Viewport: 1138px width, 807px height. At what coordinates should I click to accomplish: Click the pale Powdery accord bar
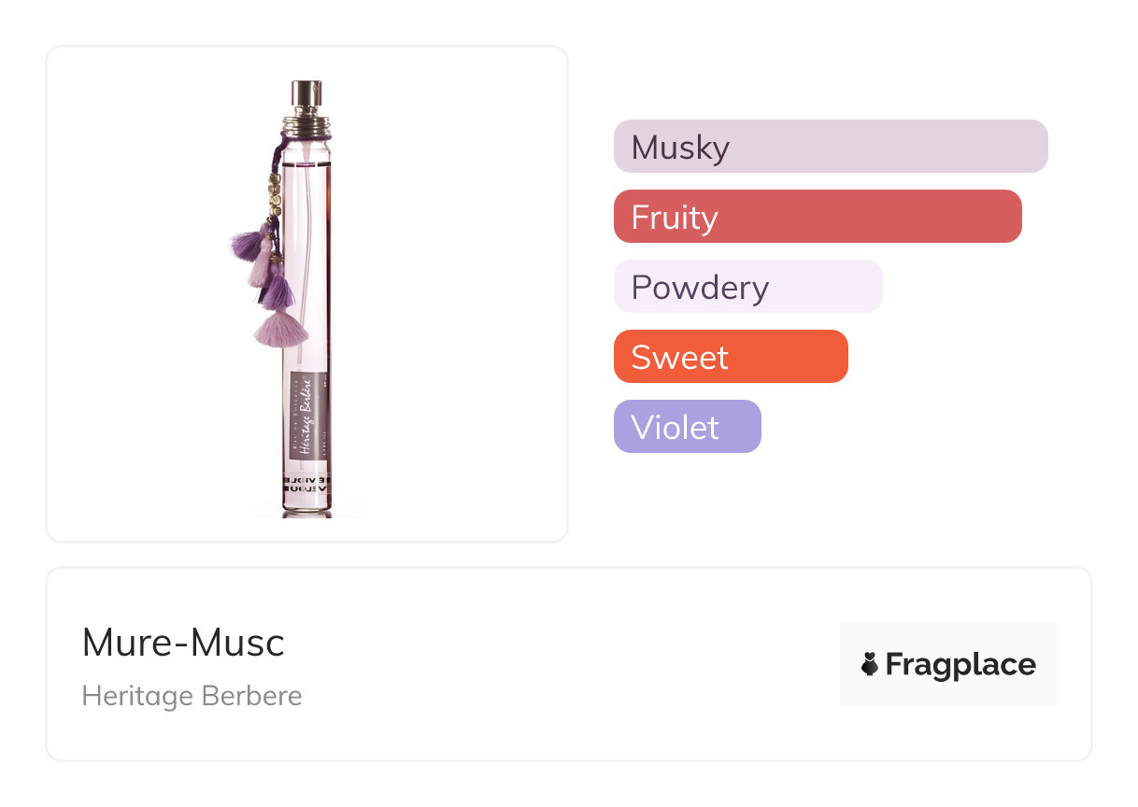[x=747, y=287]
